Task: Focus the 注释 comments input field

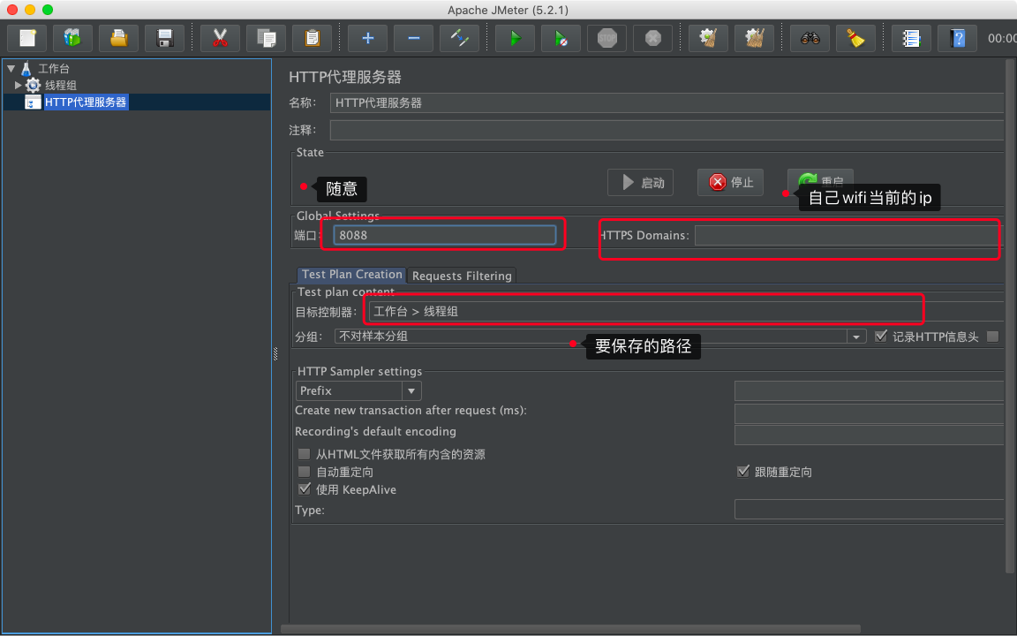Action: click(667, 130)
